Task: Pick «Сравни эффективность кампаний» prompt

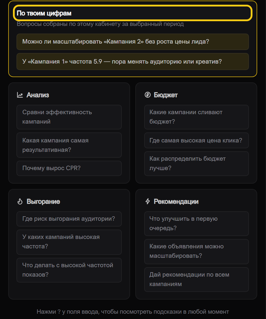Action: [69, 117]
